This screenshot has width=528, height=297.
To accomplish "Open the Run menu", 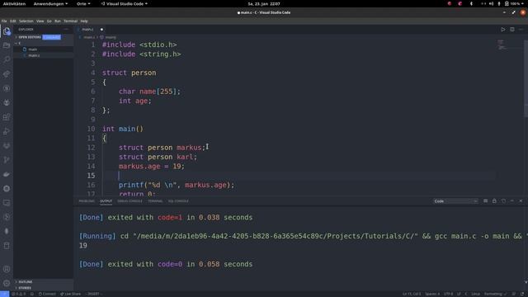I will pos(58,21).
